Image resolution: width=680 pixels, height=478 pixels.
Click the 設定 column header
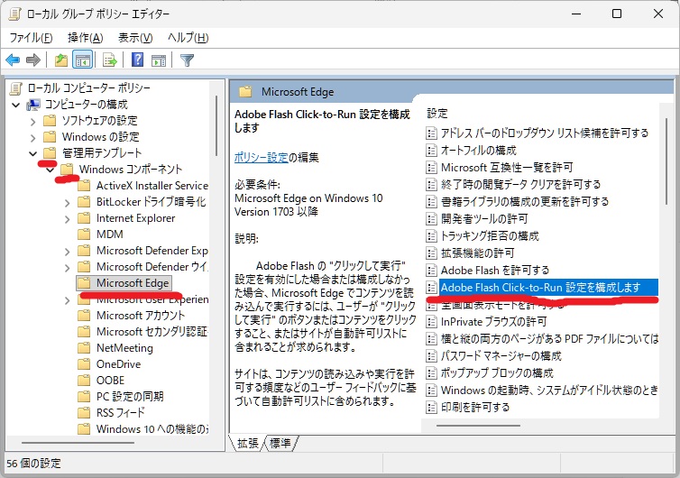(437, 114)
